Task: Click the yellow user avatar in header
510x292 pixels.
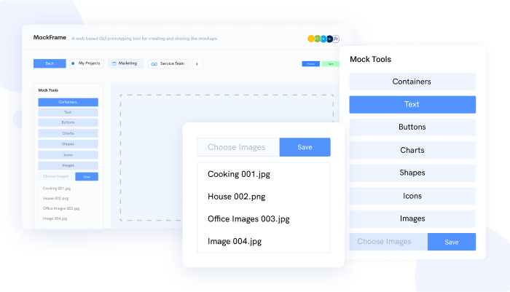Action: 311,39
